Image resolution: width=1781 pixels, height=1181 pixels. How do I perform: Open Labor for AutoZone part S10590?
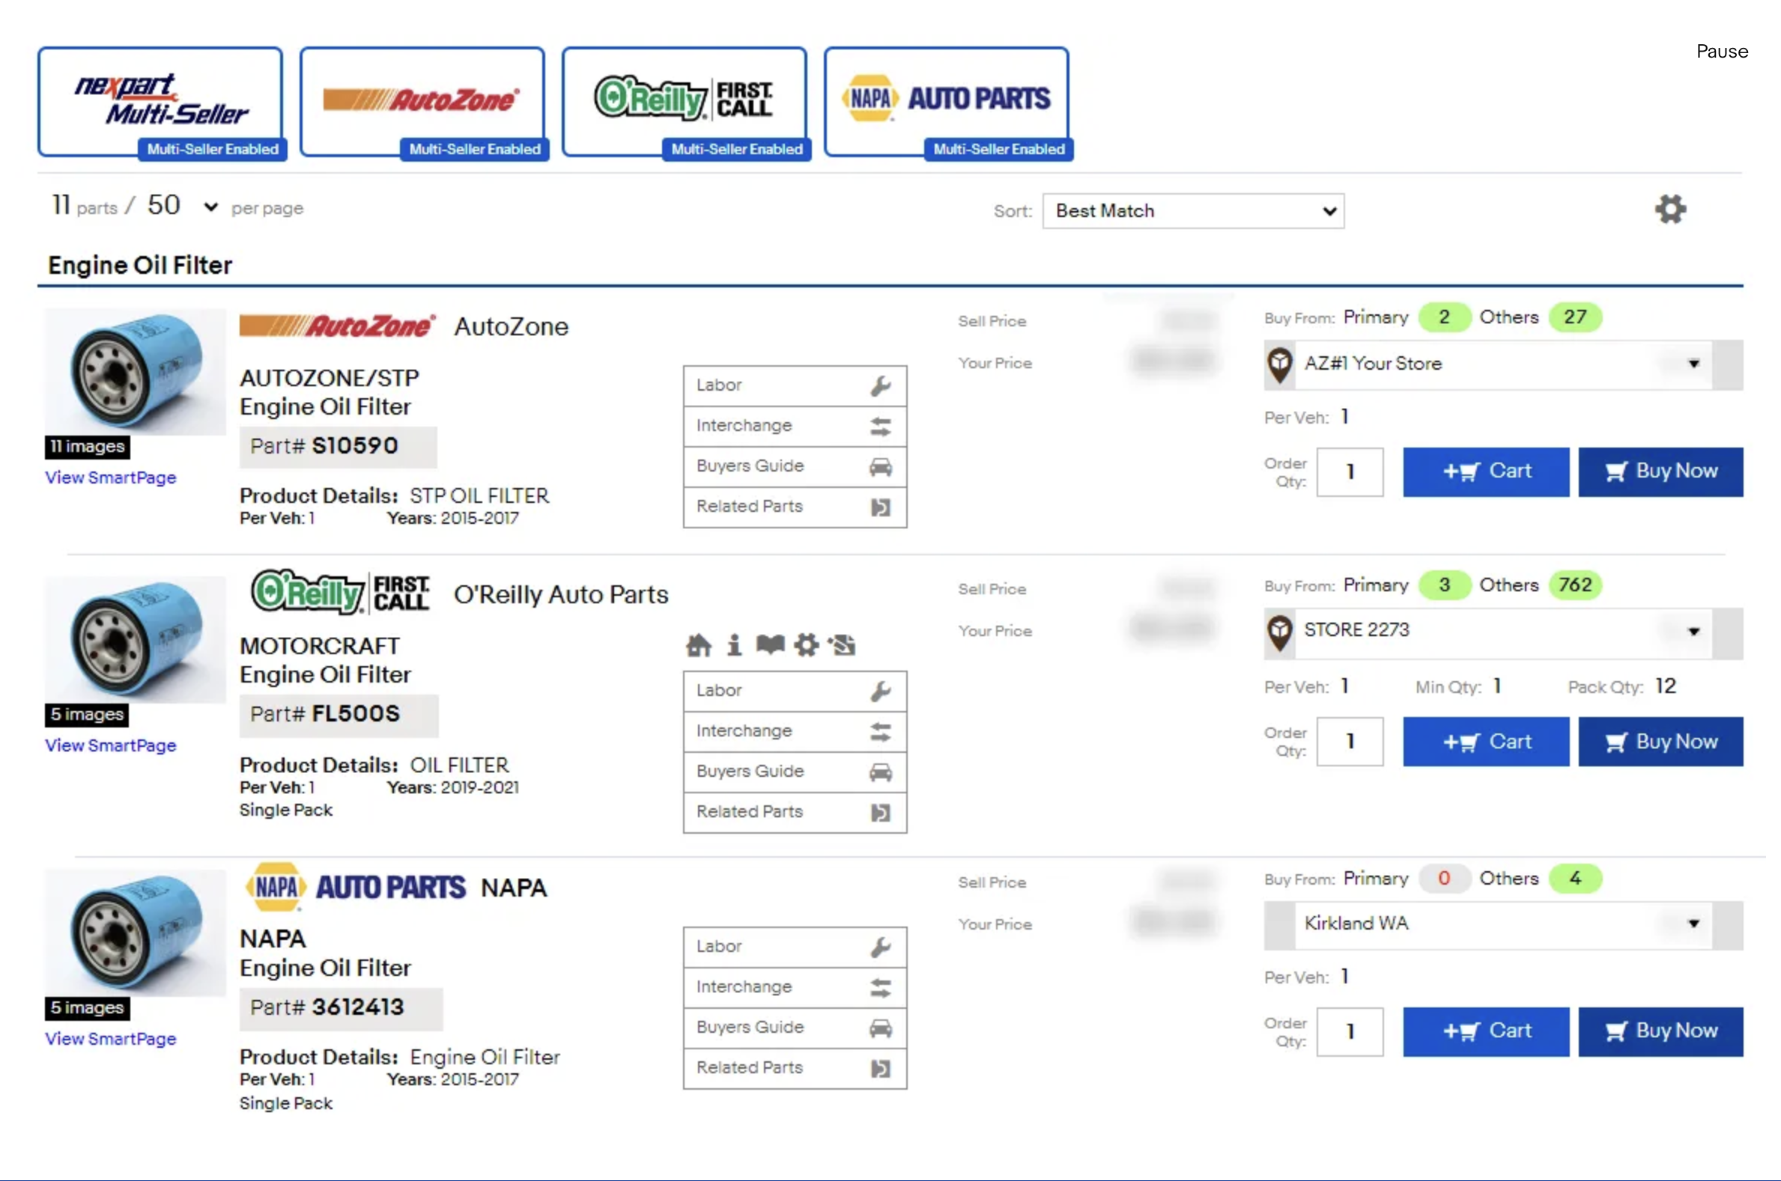(x=795, y=385)
